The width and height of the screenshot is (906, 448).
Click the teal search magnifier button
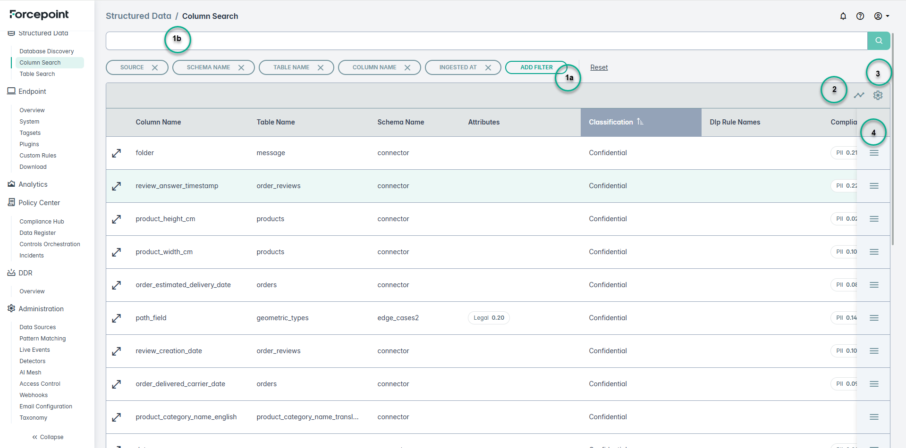[878, 41]
